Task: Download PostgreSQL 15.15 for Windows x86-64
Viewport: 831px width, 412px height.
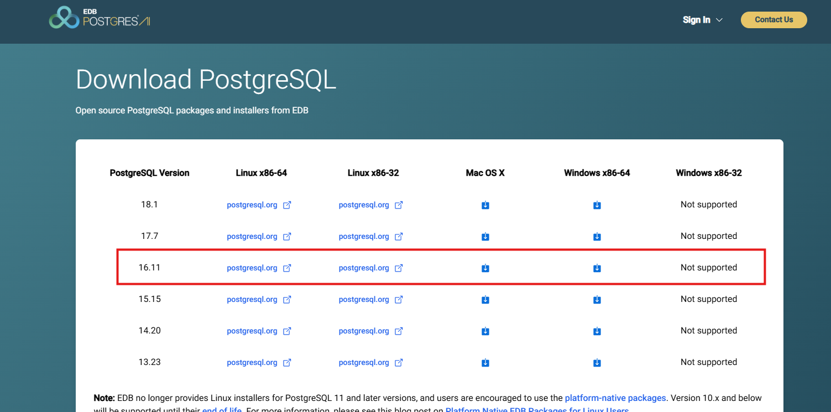Action: tap(597, 300)
